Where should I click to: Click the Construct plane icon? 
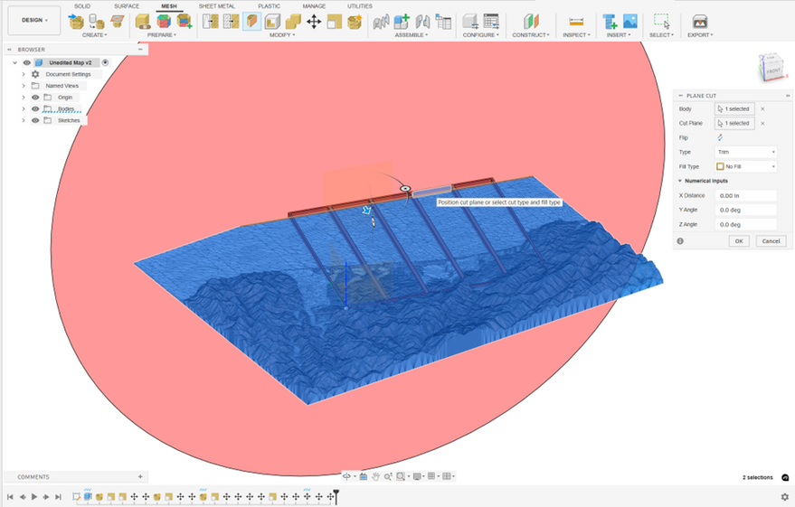coord(531,21)
